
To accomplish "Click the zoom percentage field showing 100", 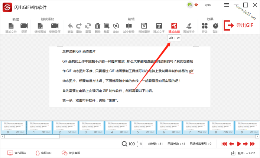I will 131,144.
